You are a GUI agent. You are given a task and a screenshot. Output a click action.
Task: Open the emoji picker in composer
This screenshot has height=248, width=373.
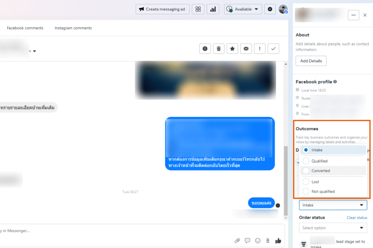coord(258,240)
